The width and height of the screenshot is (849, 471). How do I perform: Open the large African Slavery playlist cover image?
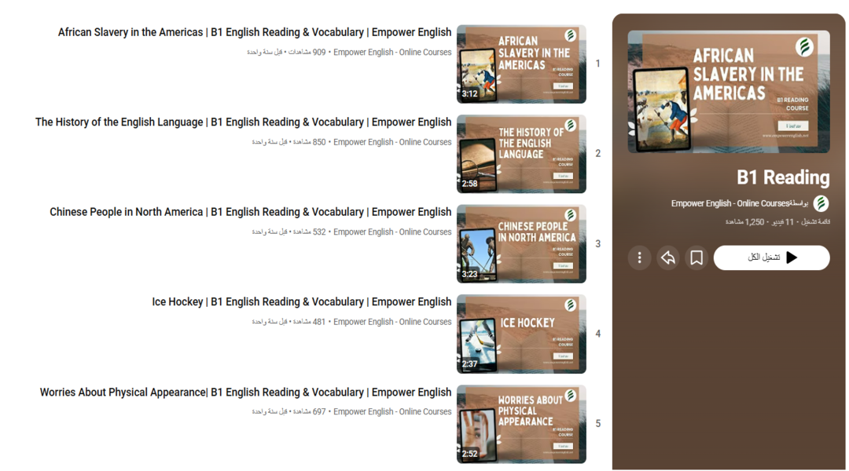[x=728, y=92]
